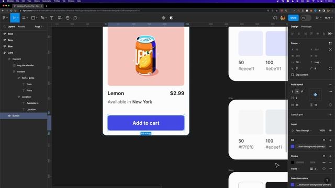Switch to the Prototype tab
The width and height of the screenshot is (335, 188).
pyautogui.click(x=306, y=27)
